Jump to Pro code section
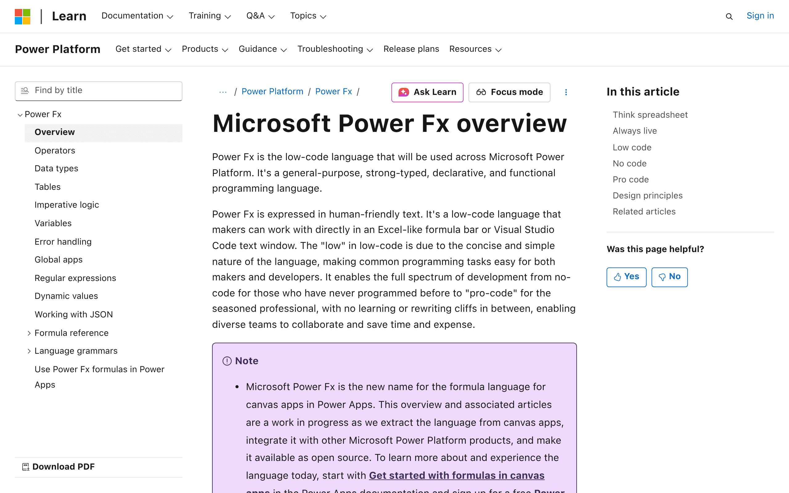 [x=631, y=180]
